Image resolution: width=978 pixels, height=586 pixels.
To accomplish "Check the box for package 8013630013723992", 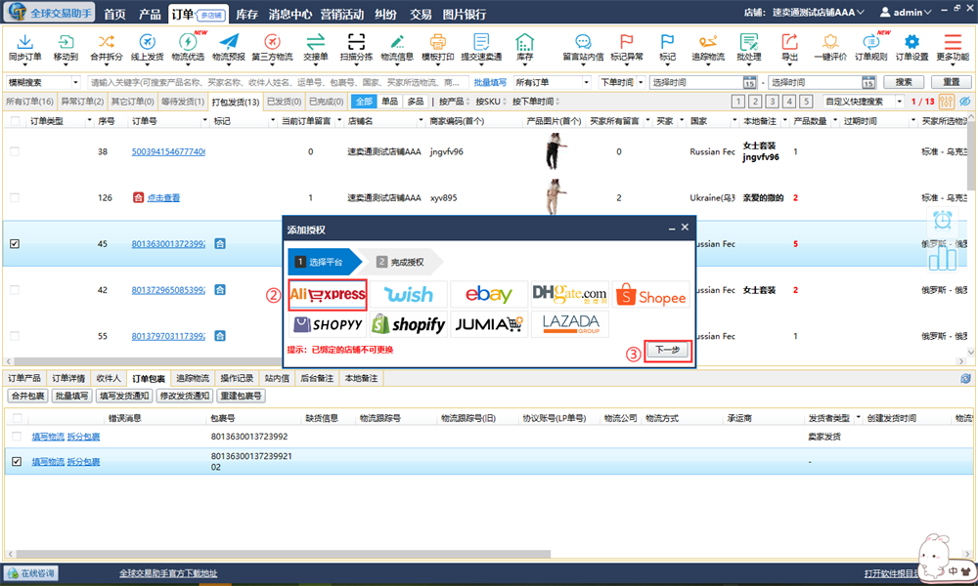I will [x=17, y=437].
